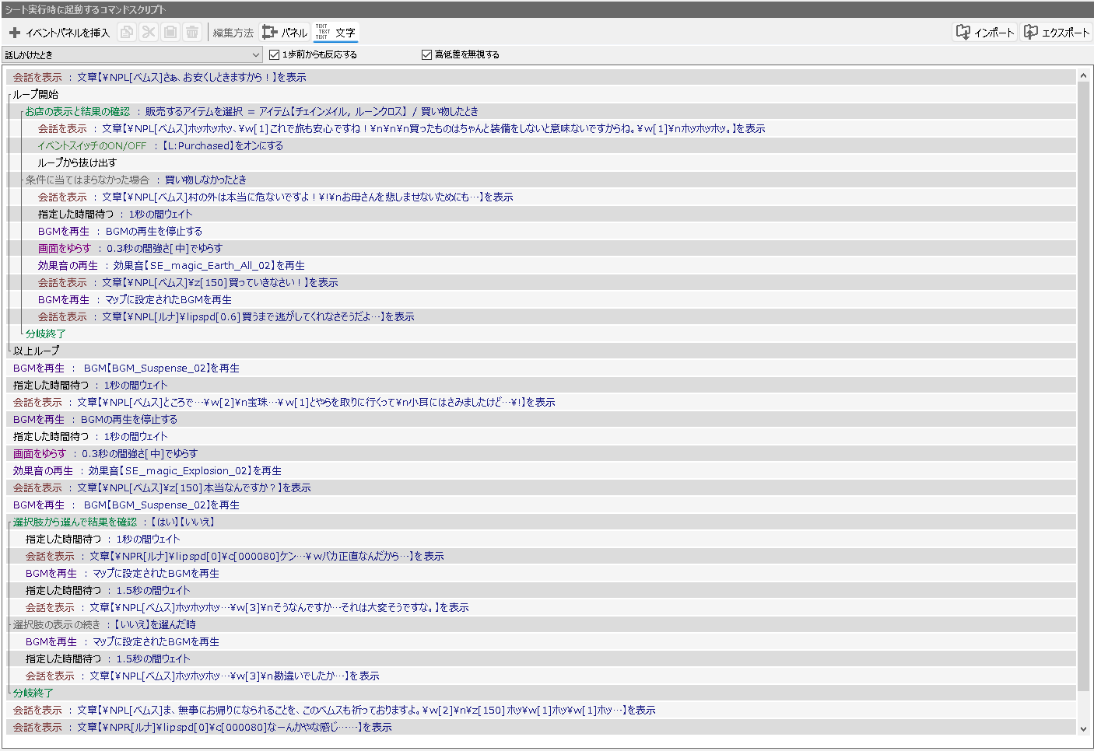Uncheck the 高低差を無視する checkbox
The width and height of the screenshot is (1094, 751).
coord(426,54)
